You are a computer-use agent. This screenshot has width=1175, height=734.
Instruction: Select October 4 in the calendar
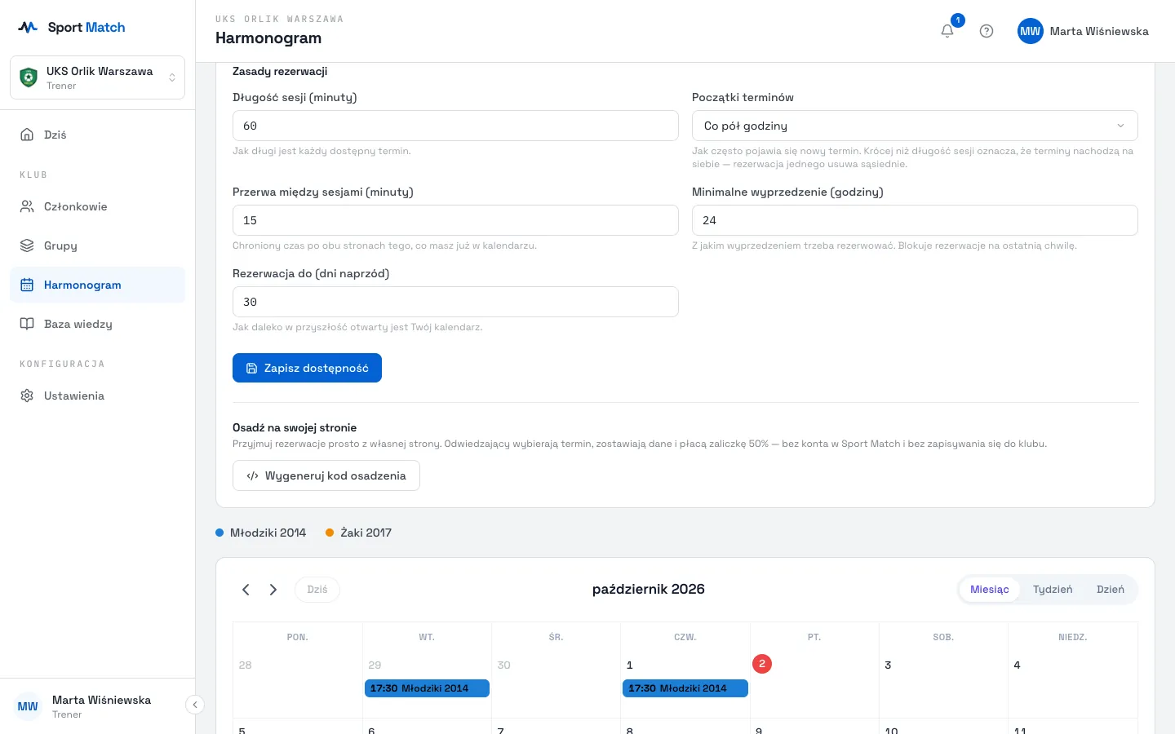coord(1017,665)
